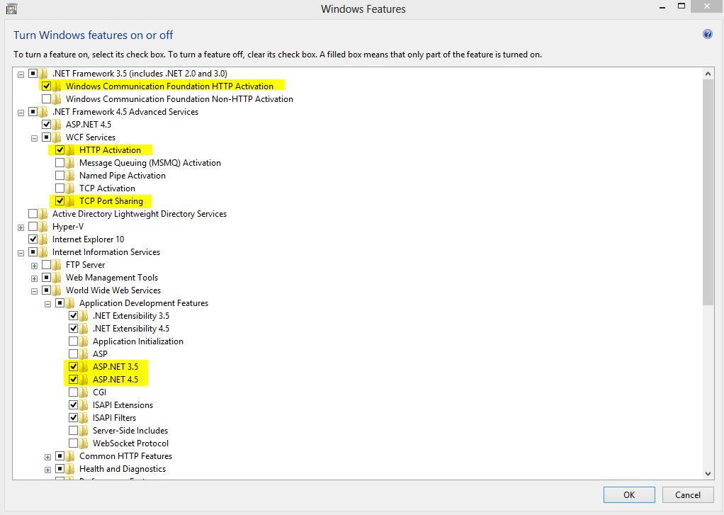Click the Cancel button
The image size is (724, 515).
[x=687, y=494]
